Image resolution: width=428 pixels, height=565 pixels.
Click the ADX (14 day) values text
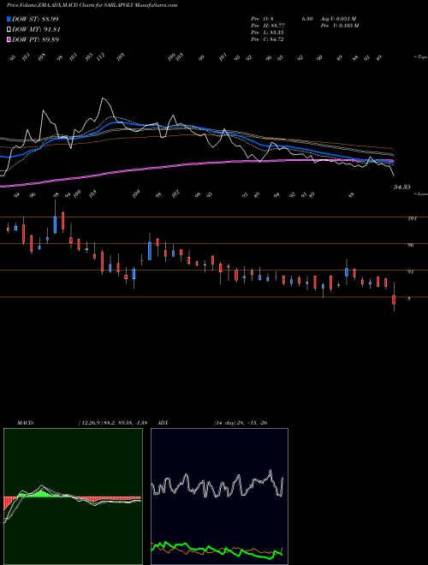240,423
